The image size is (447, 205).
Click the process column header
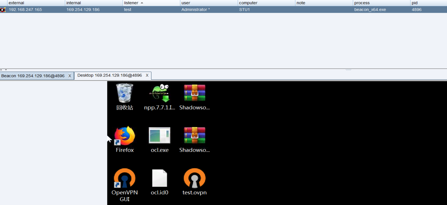click(x=362, y=3)
